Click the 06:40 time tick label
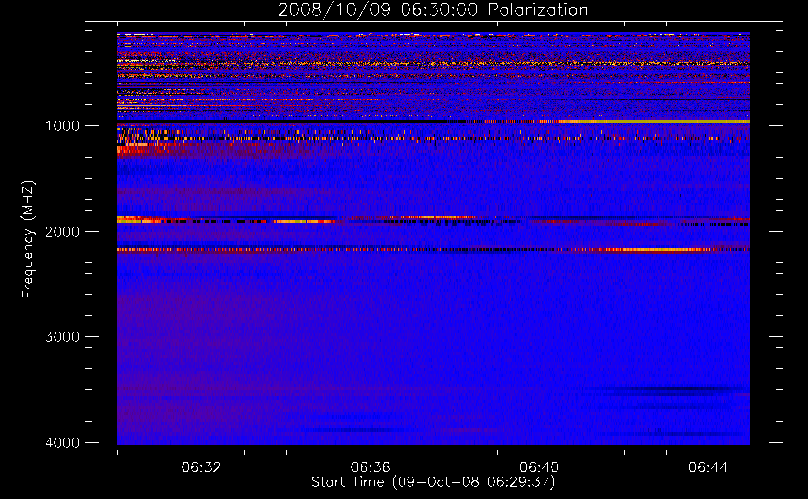Screen dimensions: 808x499 click(x=539, y=467)
